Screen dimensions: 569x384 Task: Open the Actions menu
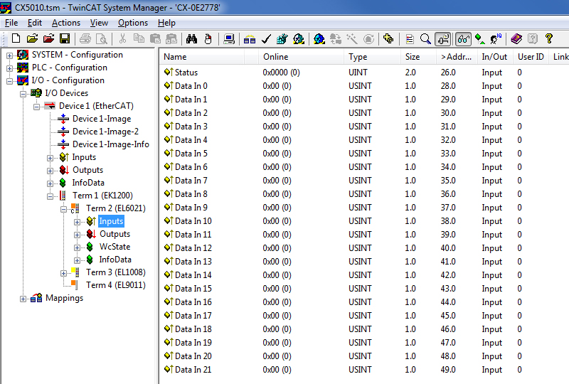65,23
